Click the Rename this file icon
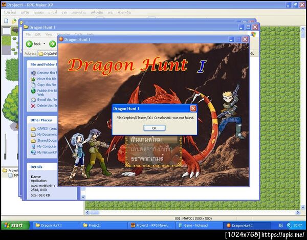 (x=33, y=73)
